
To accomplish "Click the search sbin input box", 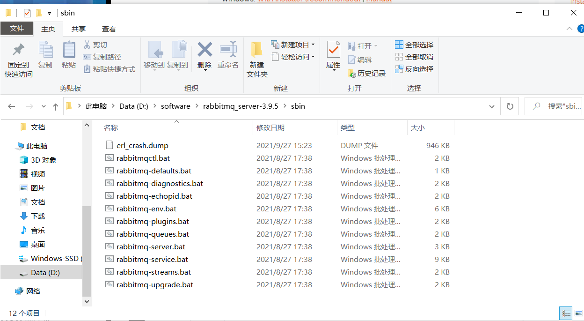I will (553, 106).
